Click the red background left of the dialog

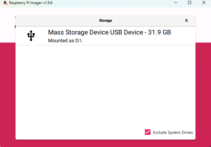8,93
